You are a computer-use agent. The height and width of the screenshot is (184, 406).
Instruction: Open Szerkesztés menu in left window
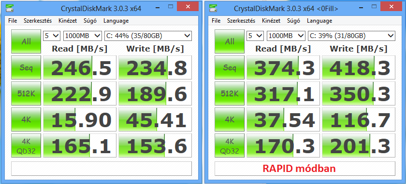[x=38, y=21]
